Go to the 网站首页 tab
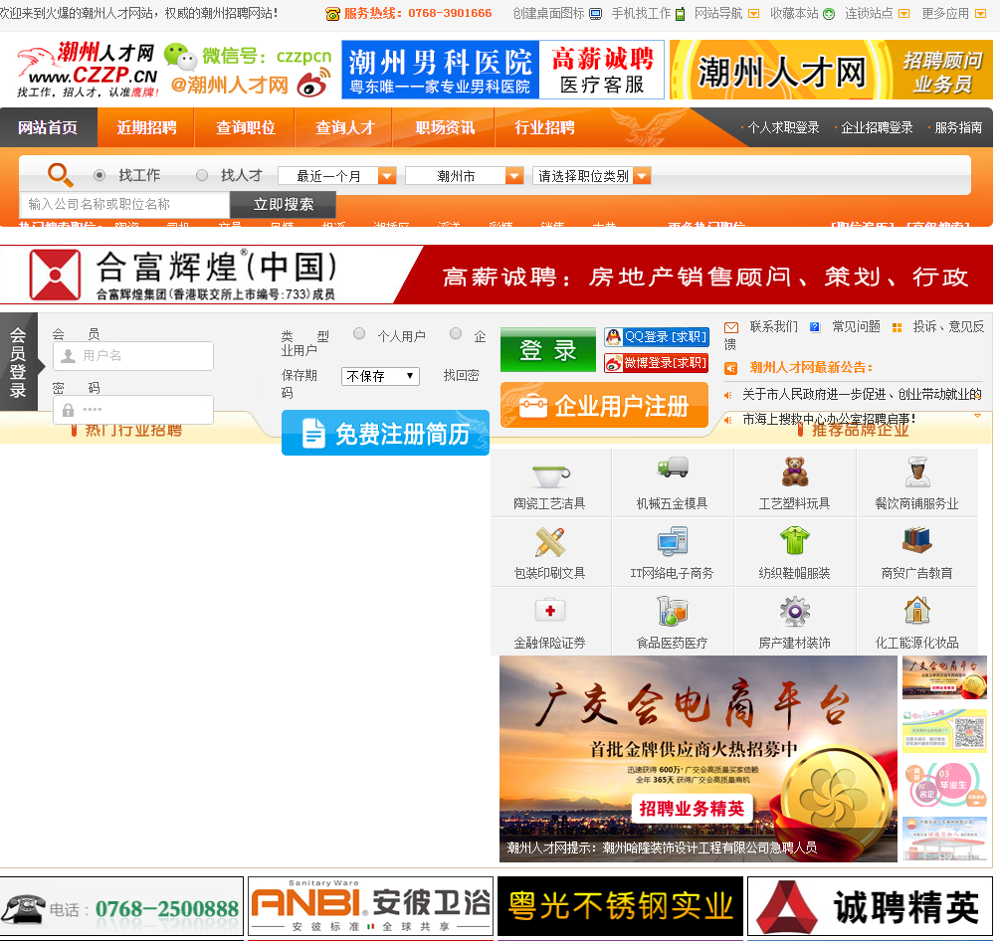The height and width of the screenshot is (941, 1000). (49, 127)
